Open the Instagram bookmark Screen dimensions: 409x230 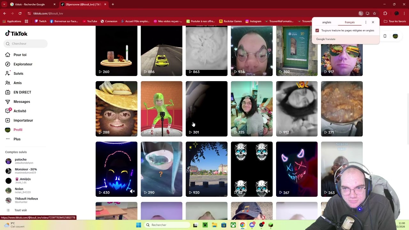click(x=253, y=21)
